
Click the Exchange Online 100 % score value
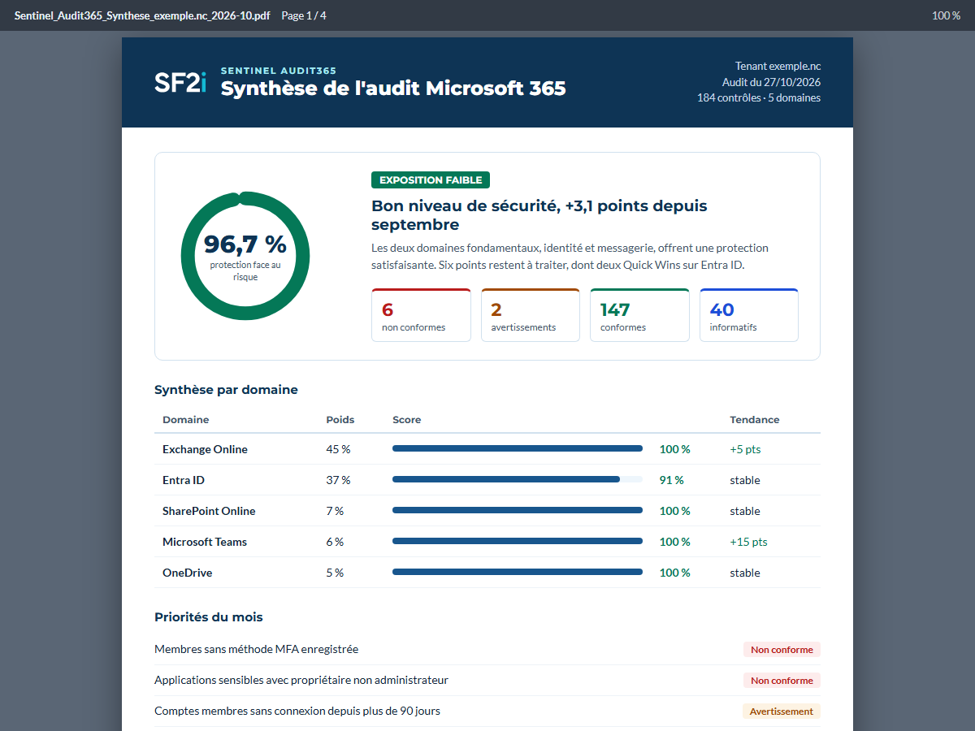click(674, 449)
